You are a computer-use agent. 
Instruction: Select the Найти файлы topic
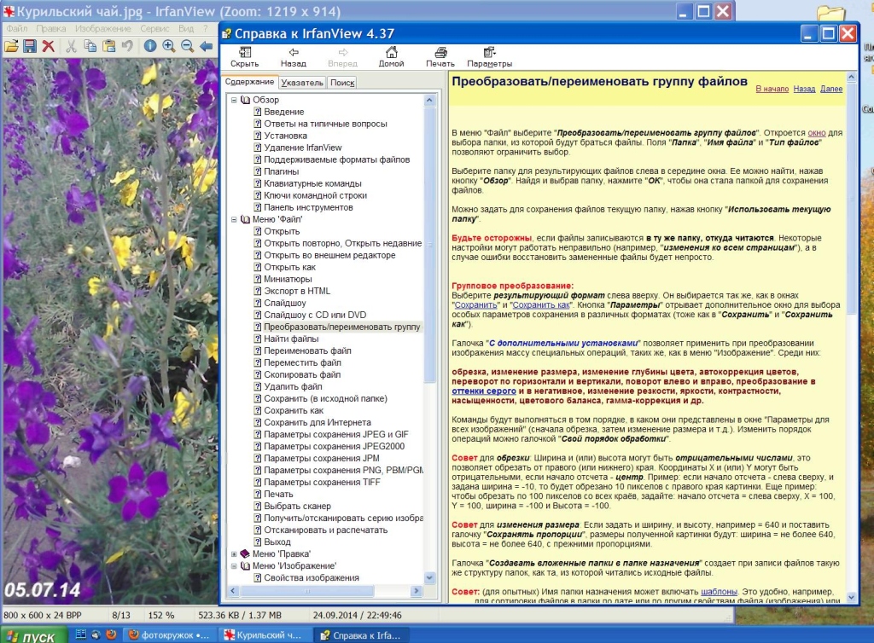coord(291,339)
